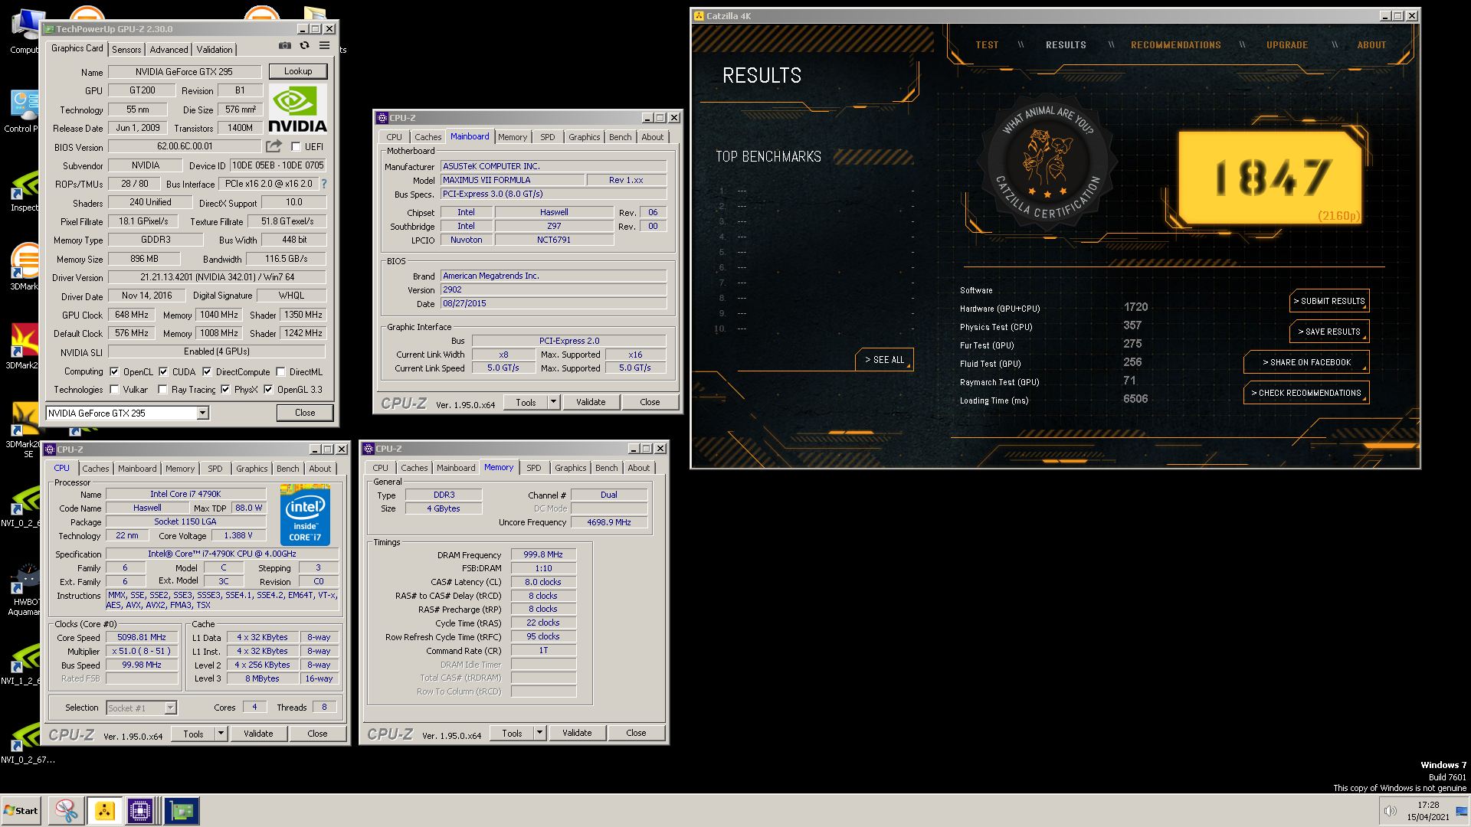Click the DRAM Frequency value 999.8 MHz
The image size is (1471, 827).
[x=543, y=555]
